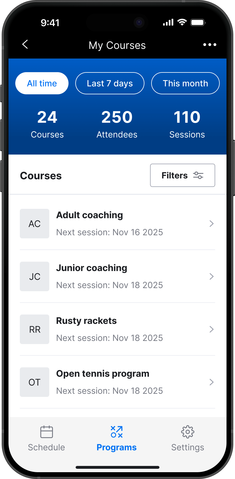Click the 250 Attendees stat
Viewport: 235px width, 479px height.
click(x=117, y=122)
